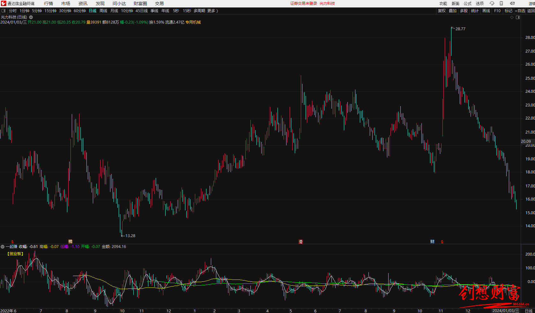Switch to 年线 period
This screenshot has height=313, width=535.
pyautogui.click(x=165, y=11)
